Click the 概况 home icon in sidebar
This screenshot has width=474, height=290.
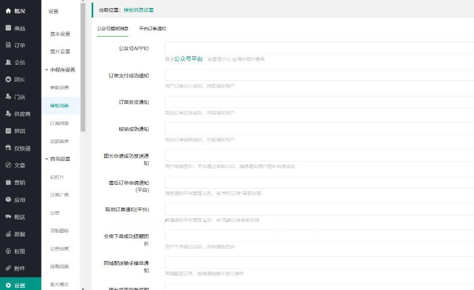click(8, 11)
